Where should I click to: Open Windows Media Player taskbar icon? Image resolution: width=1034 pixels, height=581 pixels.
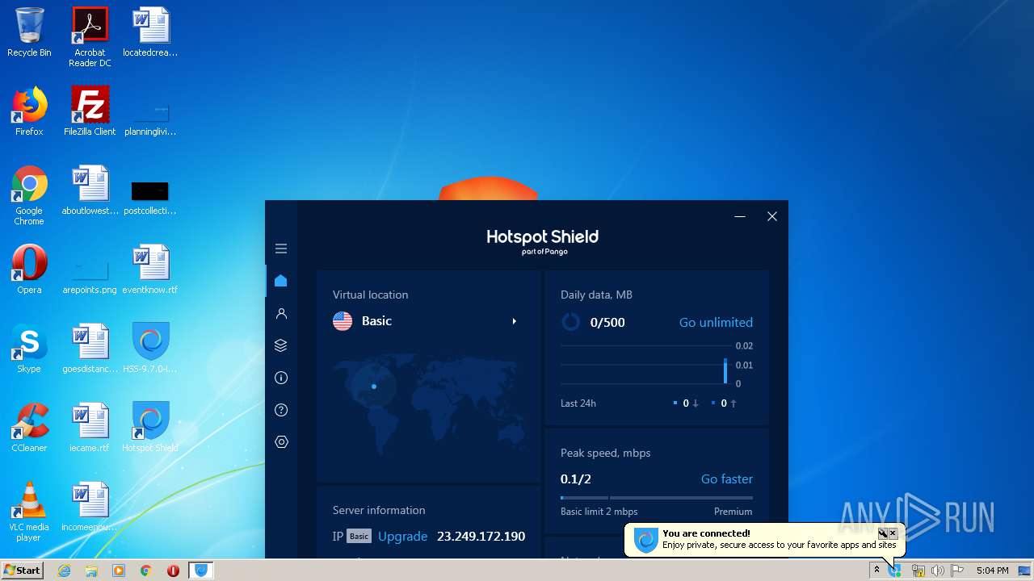(x=119, y=571)
